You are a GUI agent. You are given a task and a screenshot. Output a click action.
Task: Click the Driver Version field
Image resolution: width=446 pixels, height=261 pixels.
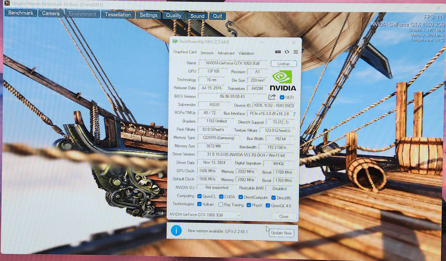(246, 155)
